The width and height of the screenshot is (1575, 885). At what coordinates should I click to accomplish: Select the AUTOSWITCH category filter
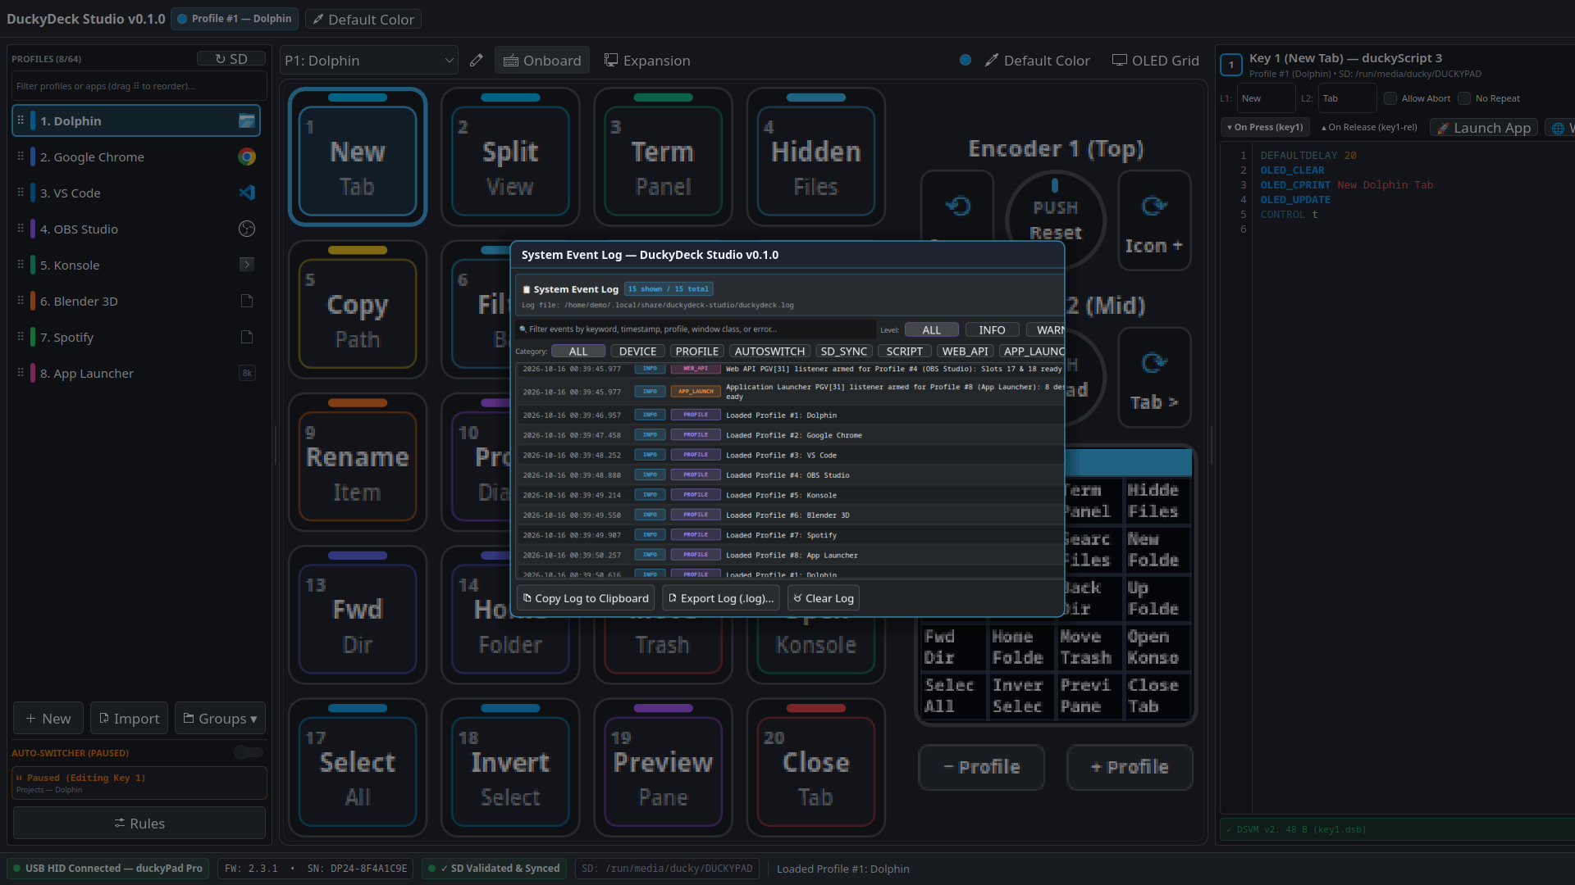[769, 351]
